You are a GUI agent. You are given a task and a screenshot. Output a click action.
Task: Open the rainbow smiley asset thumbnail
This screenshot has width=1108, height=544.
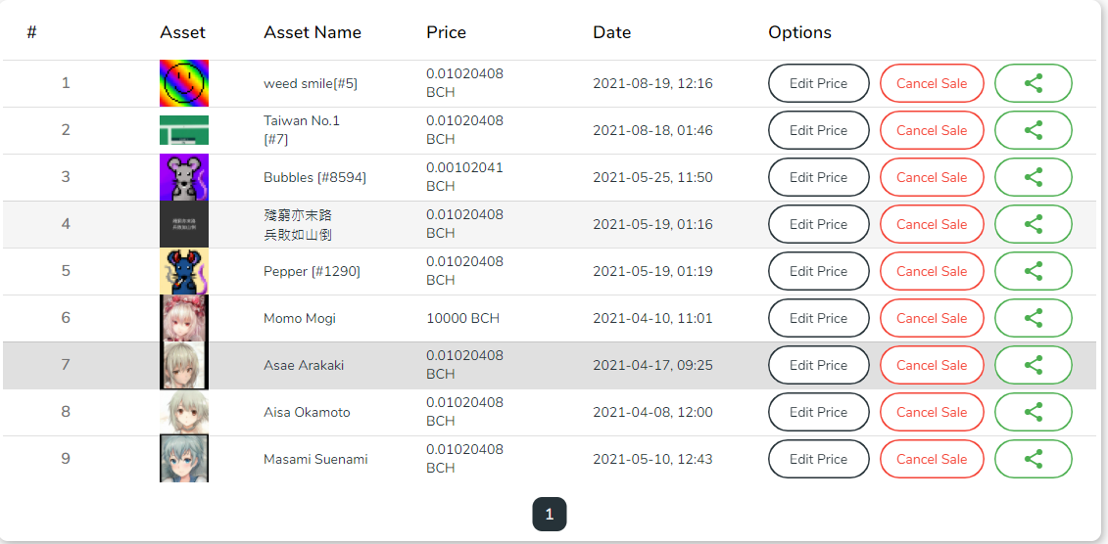184,83
